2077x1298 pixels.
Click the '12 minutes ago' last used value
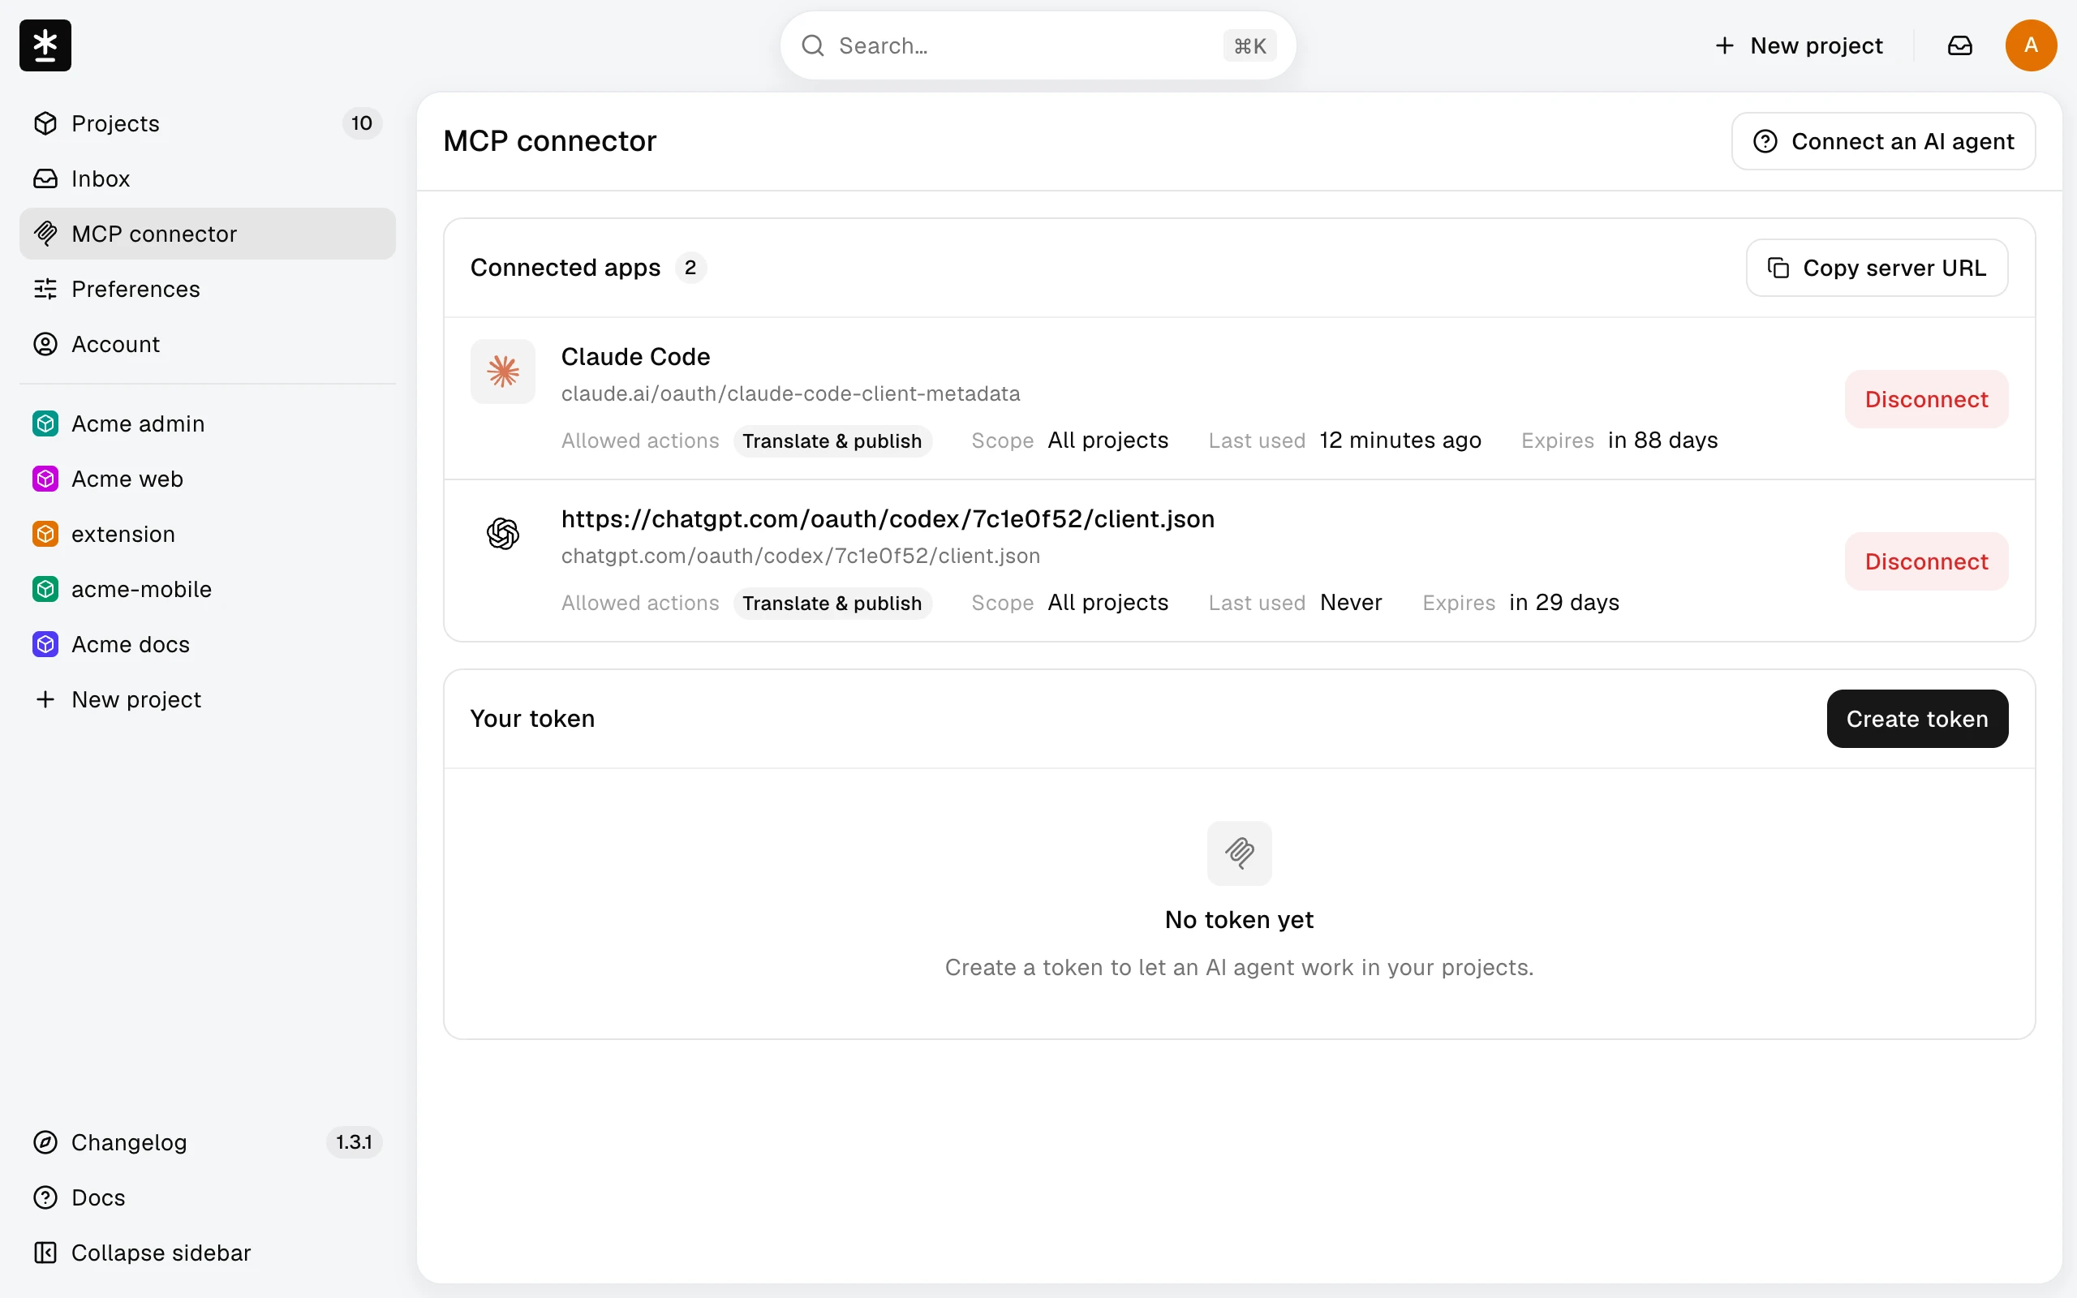1400,441
